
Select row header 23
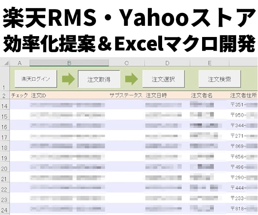click(5, 198)
